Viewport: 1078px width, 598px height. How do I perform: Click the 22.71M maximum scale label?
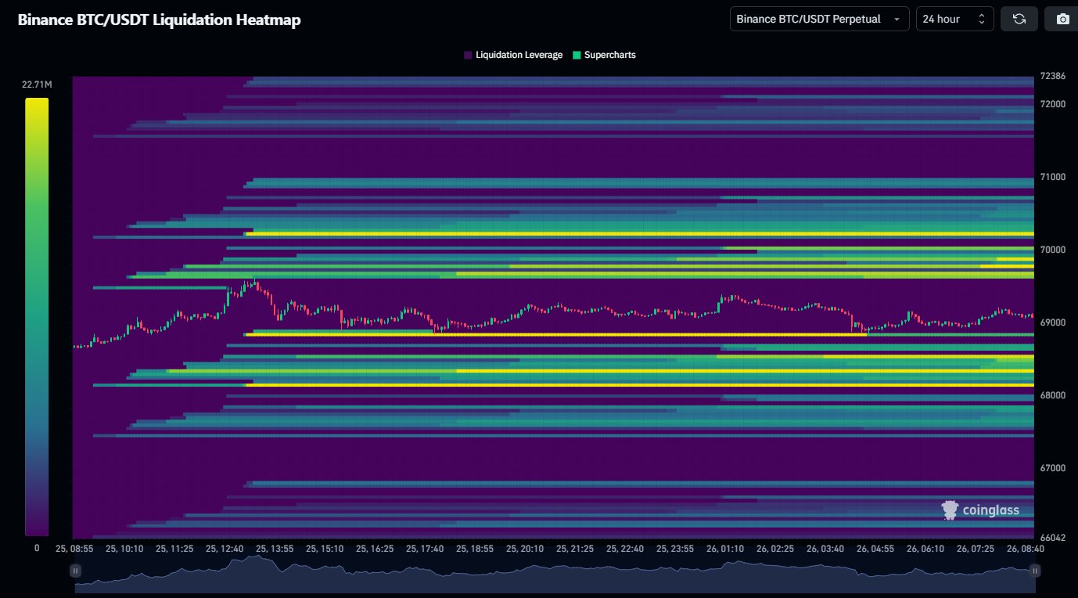(37, 85)
